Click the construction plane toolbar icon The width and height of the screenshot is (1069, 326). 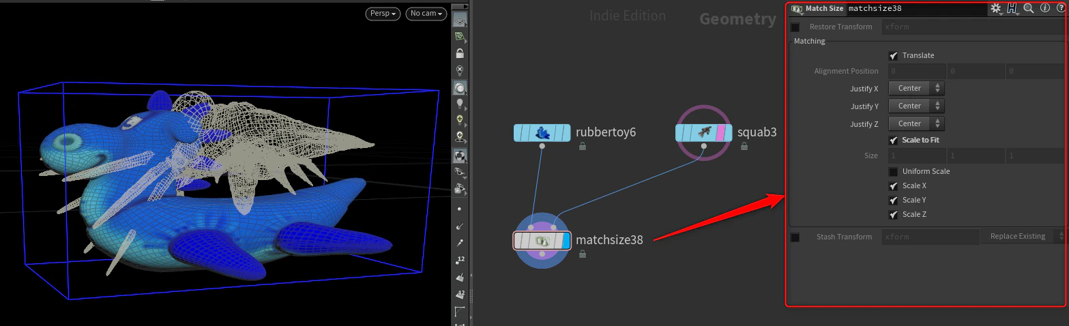[x=460, y=37]
